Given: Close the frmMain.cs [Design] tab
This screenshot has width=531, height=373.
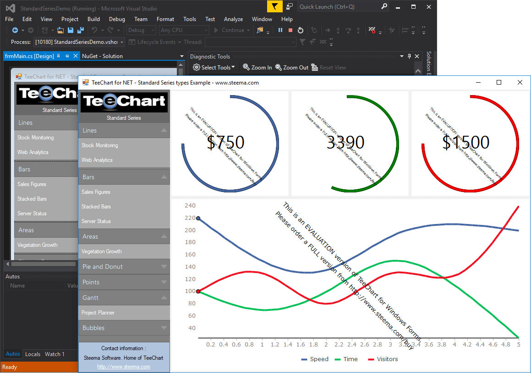Looking at the screenshot, I should click(76, 56).
